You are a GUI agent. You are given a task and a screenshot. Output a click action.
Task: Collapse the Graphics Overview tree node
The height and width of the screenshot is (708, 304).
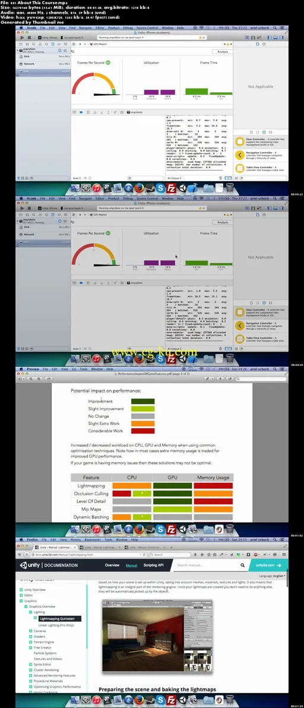[26, 607]
